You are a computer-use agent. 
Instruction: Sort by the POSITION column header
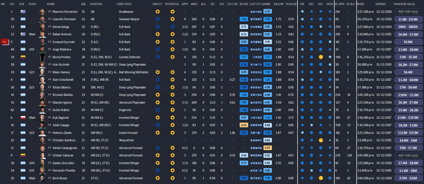(96, 4)
